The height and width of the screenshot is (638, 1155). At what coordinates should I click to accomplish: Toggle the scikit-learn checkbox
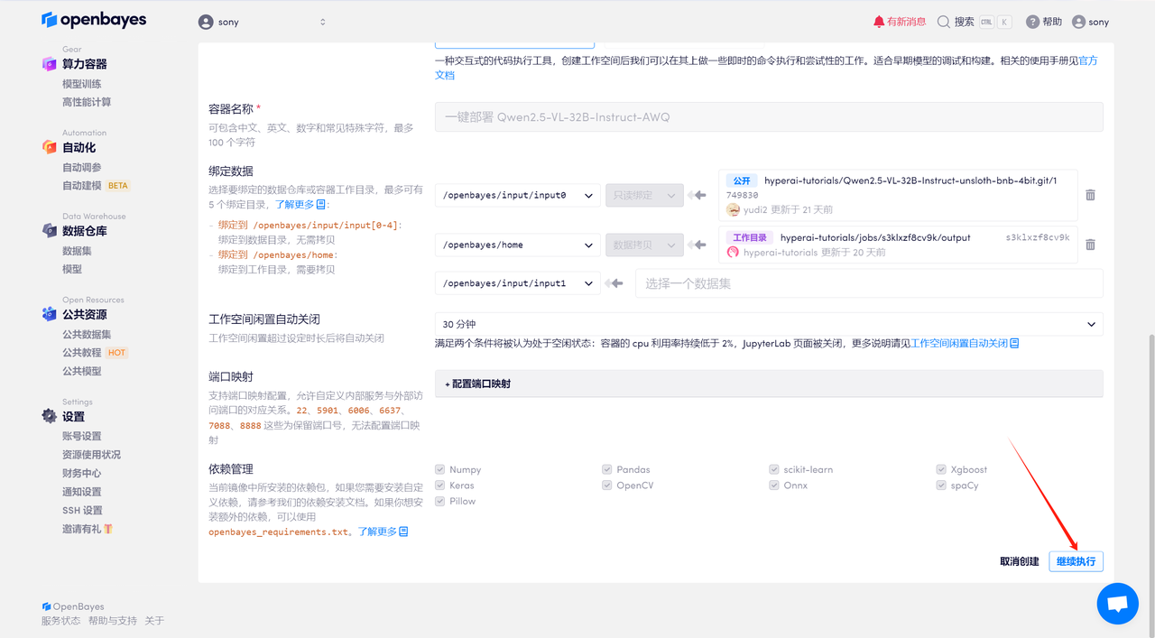point(774,469)
